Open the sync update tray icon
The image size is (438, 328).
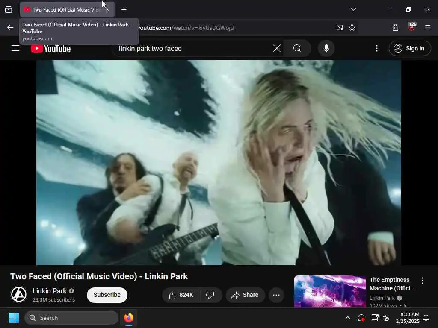(x=361, y=318)
